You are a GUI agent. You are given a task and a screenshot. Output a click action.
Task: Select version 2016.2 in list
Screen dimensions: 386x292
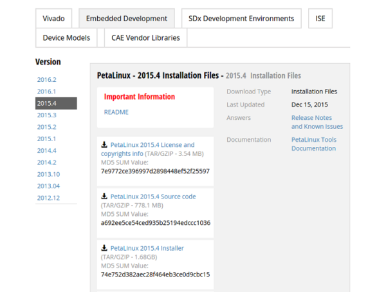tap(47, 80)
